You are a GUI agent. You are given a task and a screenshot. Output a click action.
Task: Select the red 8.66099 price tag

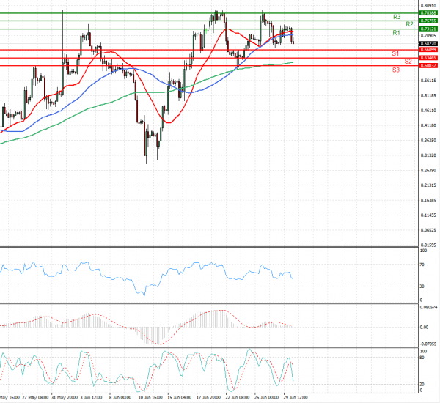point(428,50)
